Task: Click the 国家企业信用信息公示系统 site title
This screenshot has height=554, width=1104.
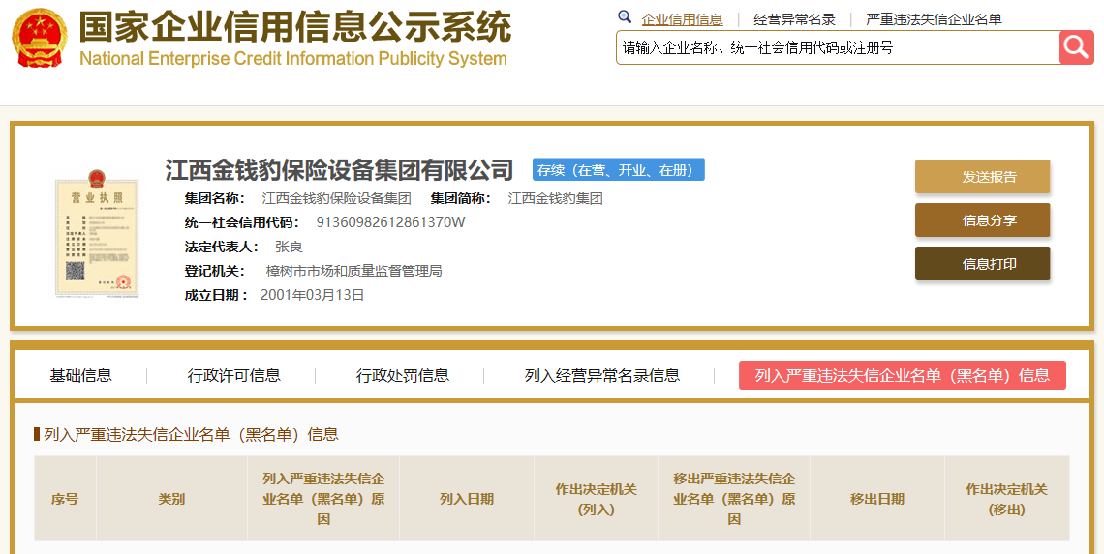Action: pyautogui.click(x=295, y=27)
